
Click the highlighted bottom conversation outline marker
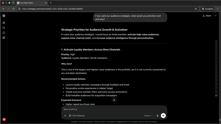point(216,96)
